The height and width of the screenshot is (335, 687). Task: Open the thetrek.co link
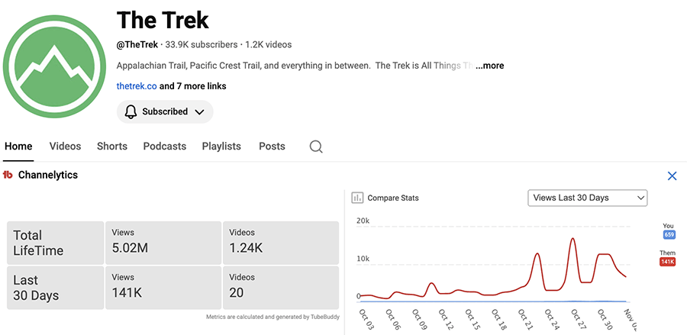(137, 86)
